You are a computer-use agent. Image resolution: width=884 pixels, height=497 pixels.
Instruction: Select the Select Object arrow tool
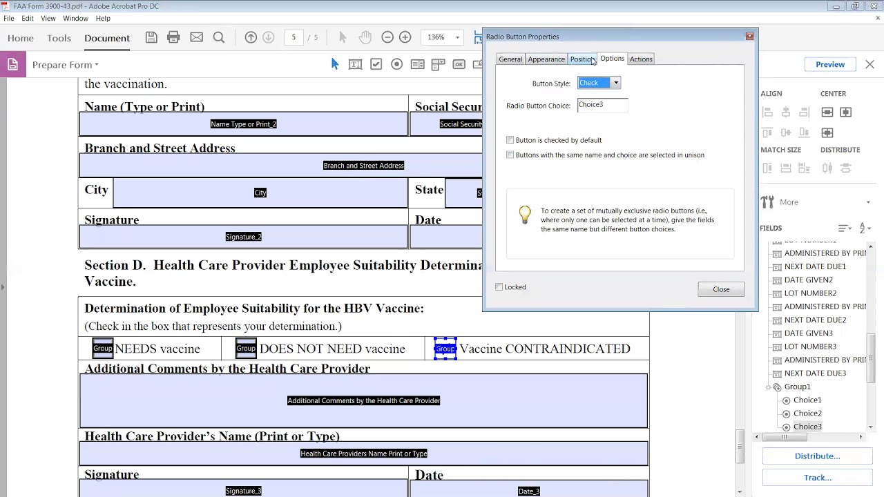(335, 64)
